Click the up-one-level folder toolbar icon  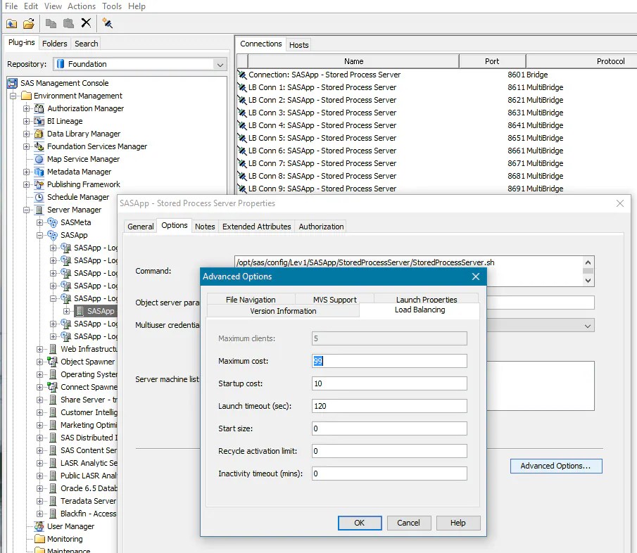tap(11, 23)
